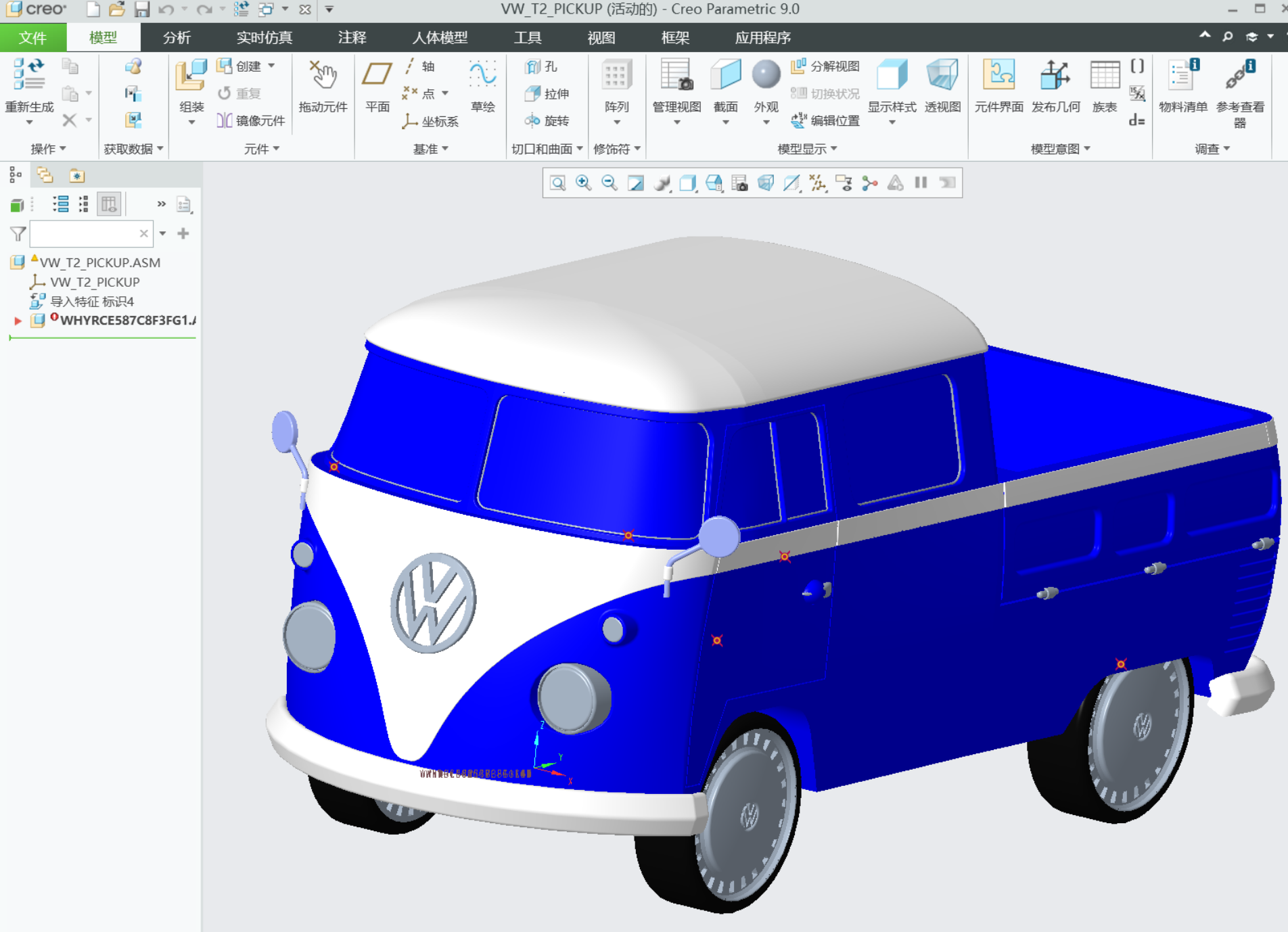Screen dimensions: 1288x932
Task: Click the add filter plus button
Action: click(x=183, y=233)
